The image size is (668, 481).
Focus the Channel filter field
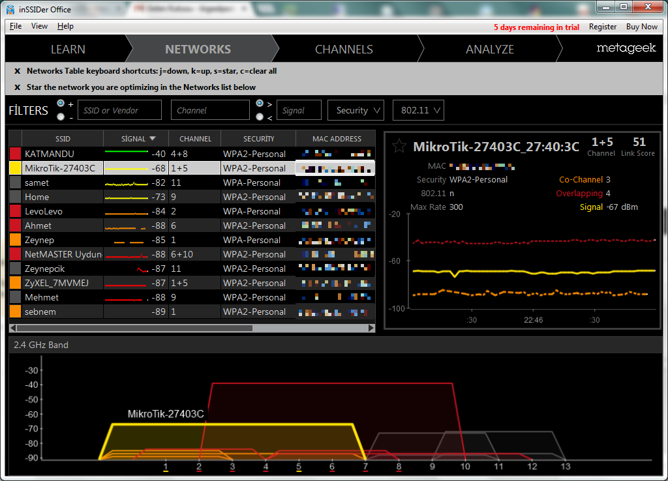click(210, 110)
